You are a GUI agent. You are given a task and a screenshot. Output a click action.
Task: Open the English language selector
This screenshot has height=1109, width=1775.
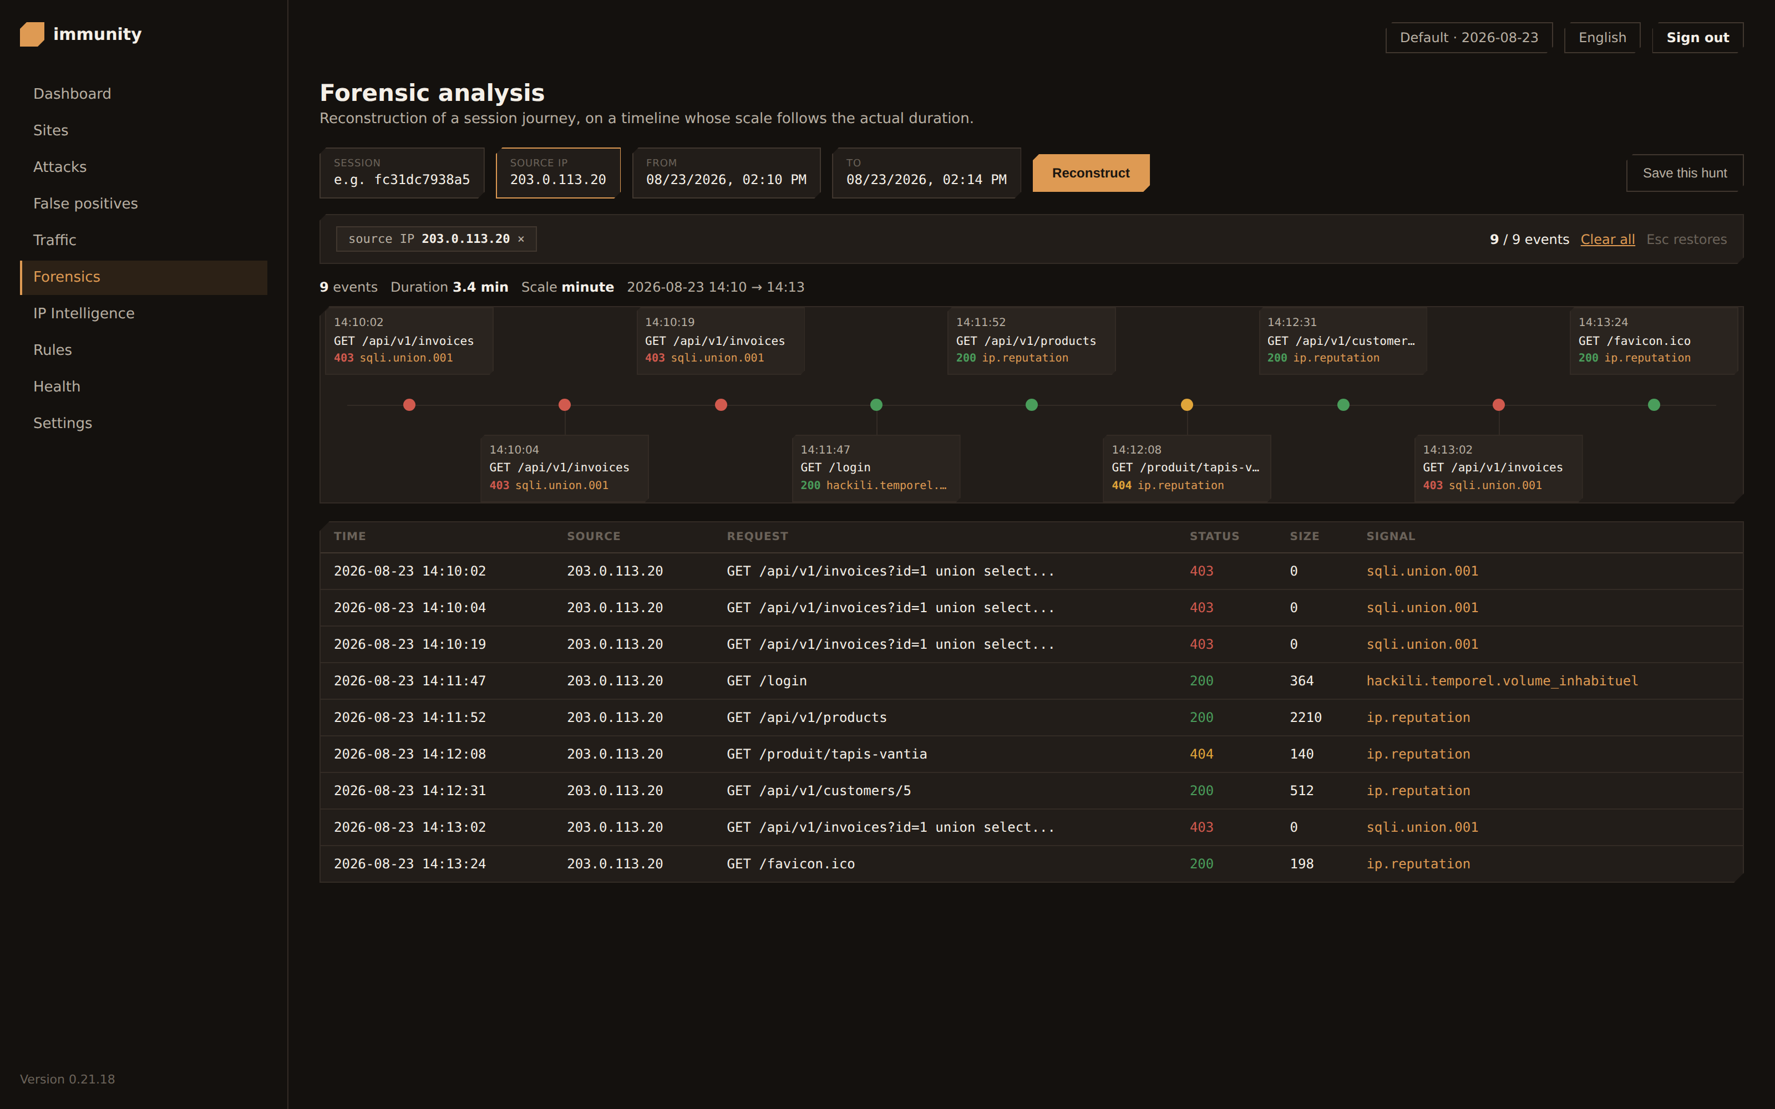click(1602, 37)
